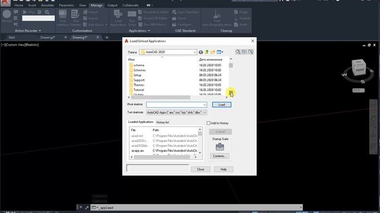
Task: Switch to the History list tab
Action: (163, 122)
